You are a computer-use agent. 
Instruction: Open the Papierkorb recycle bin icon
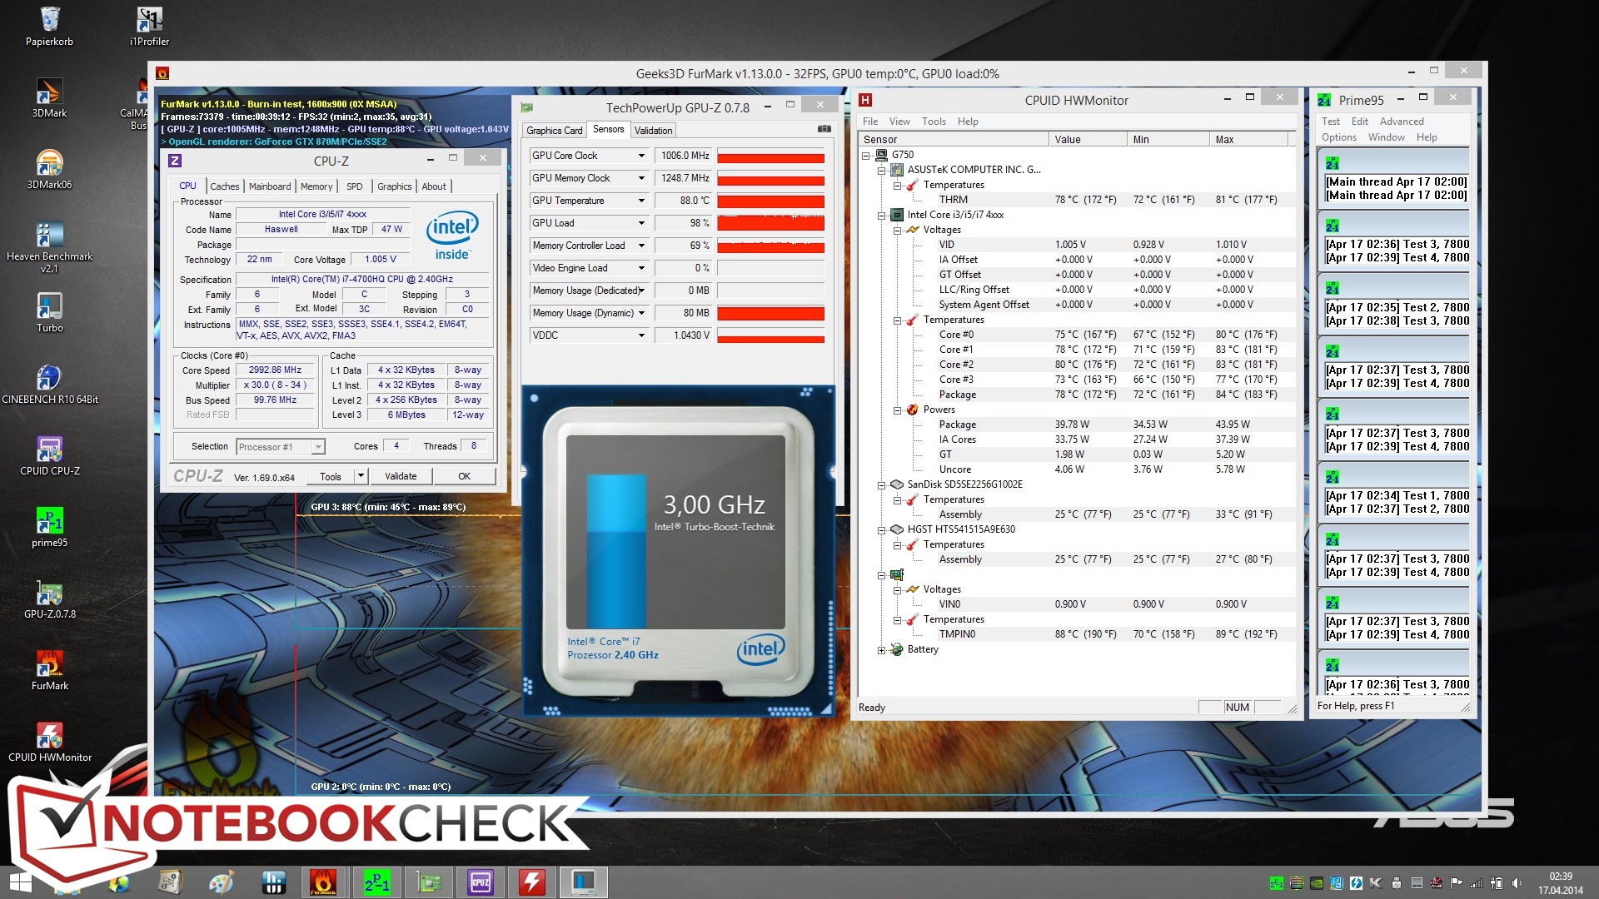[x=49, y=20]
